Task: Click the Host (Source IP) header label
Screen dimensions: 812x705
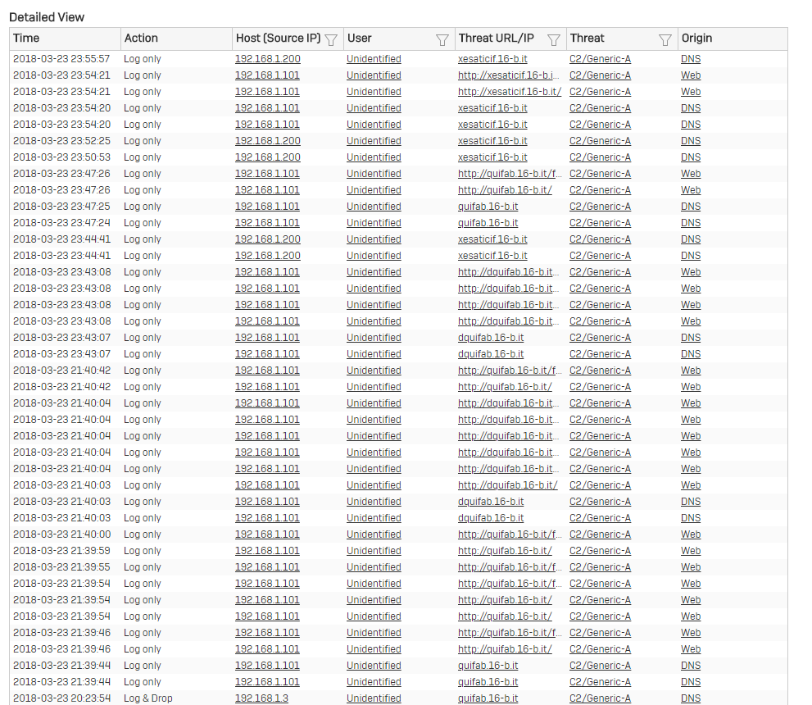Action: [278, 39]
